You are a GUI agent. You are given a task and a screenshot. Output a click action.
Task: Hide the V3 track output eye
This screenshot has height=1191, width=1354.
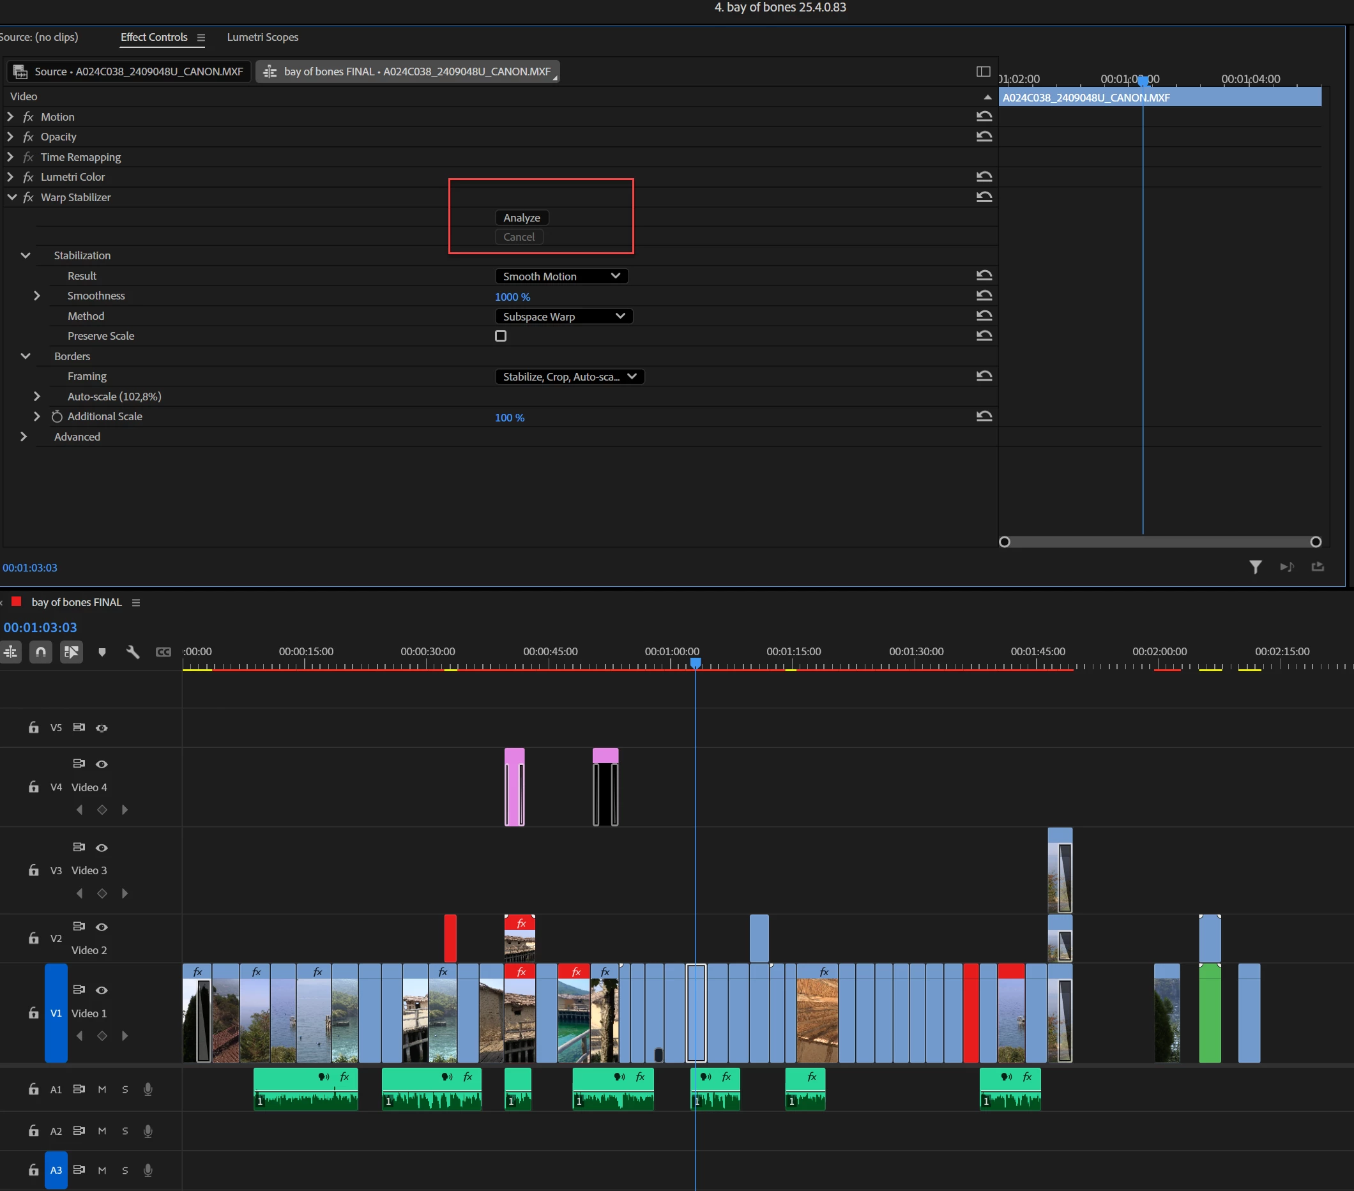click(102, 847)
